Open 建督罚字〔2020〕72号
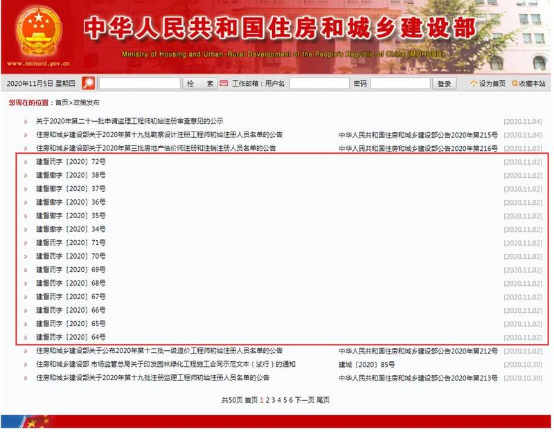554x436 pixels. 71,162
